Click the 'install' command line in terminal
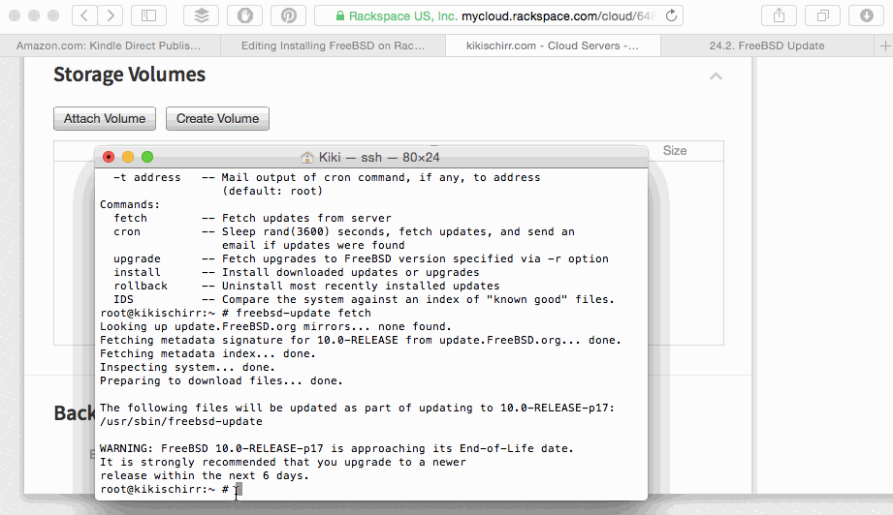The width and height of the screenshot is (893, 515). pyautogui.click(x=296, y=272)
